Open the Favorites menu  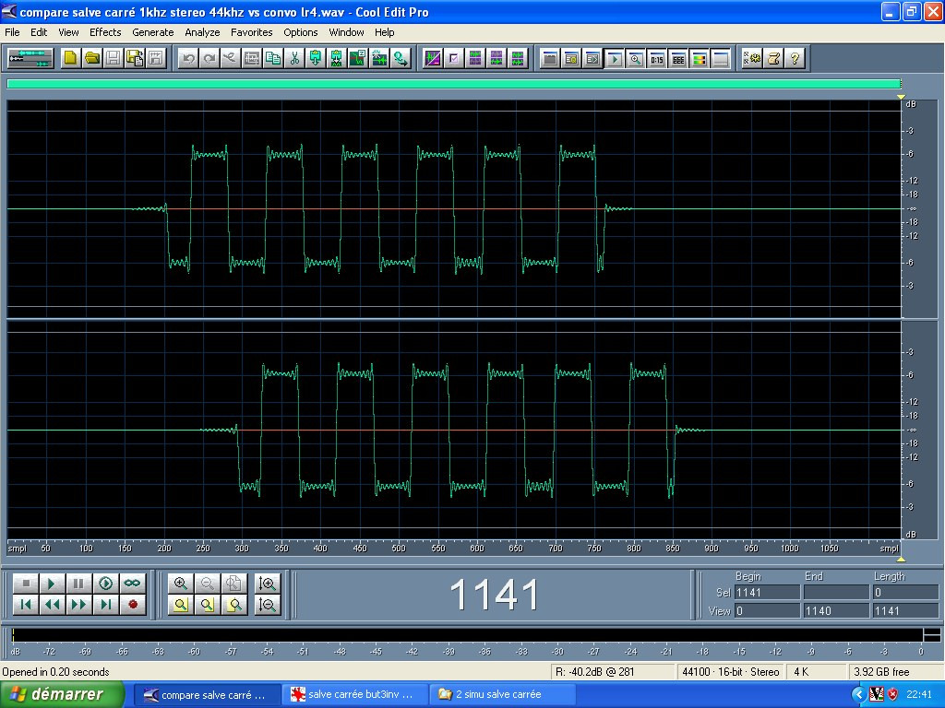click(252, 32)
